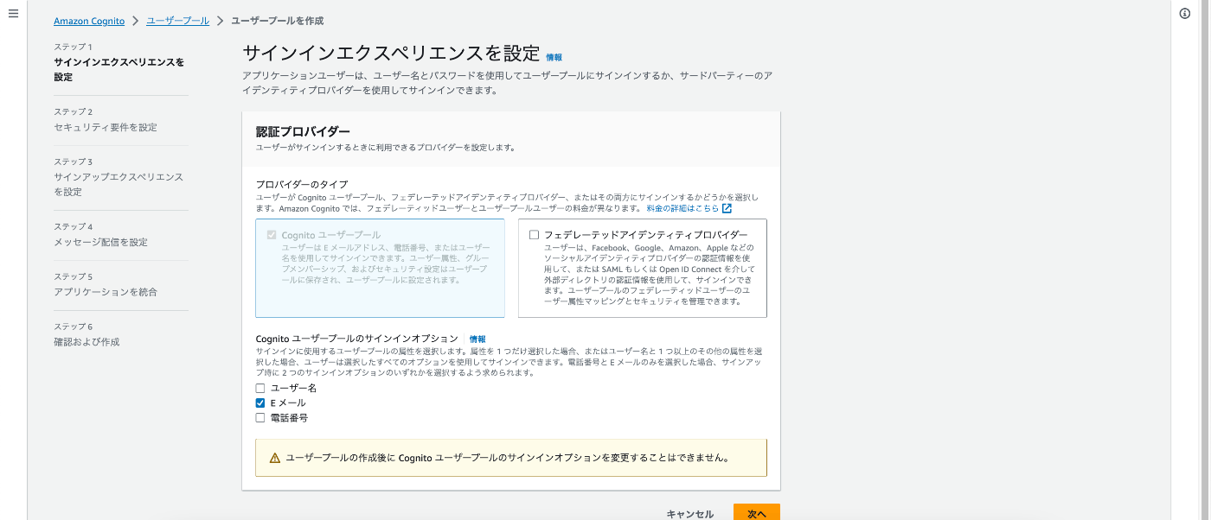This screenshot has width=1211, height=520.
Task: Open 情報 link next to the page title
Action: (554, 57)
